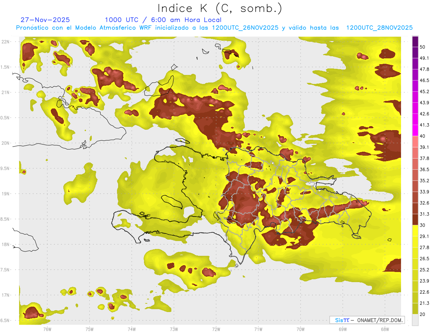The height and width of the screenshot is (334, 432).
Task: Click the color bar value "46.5"
Action: point(424,80)
